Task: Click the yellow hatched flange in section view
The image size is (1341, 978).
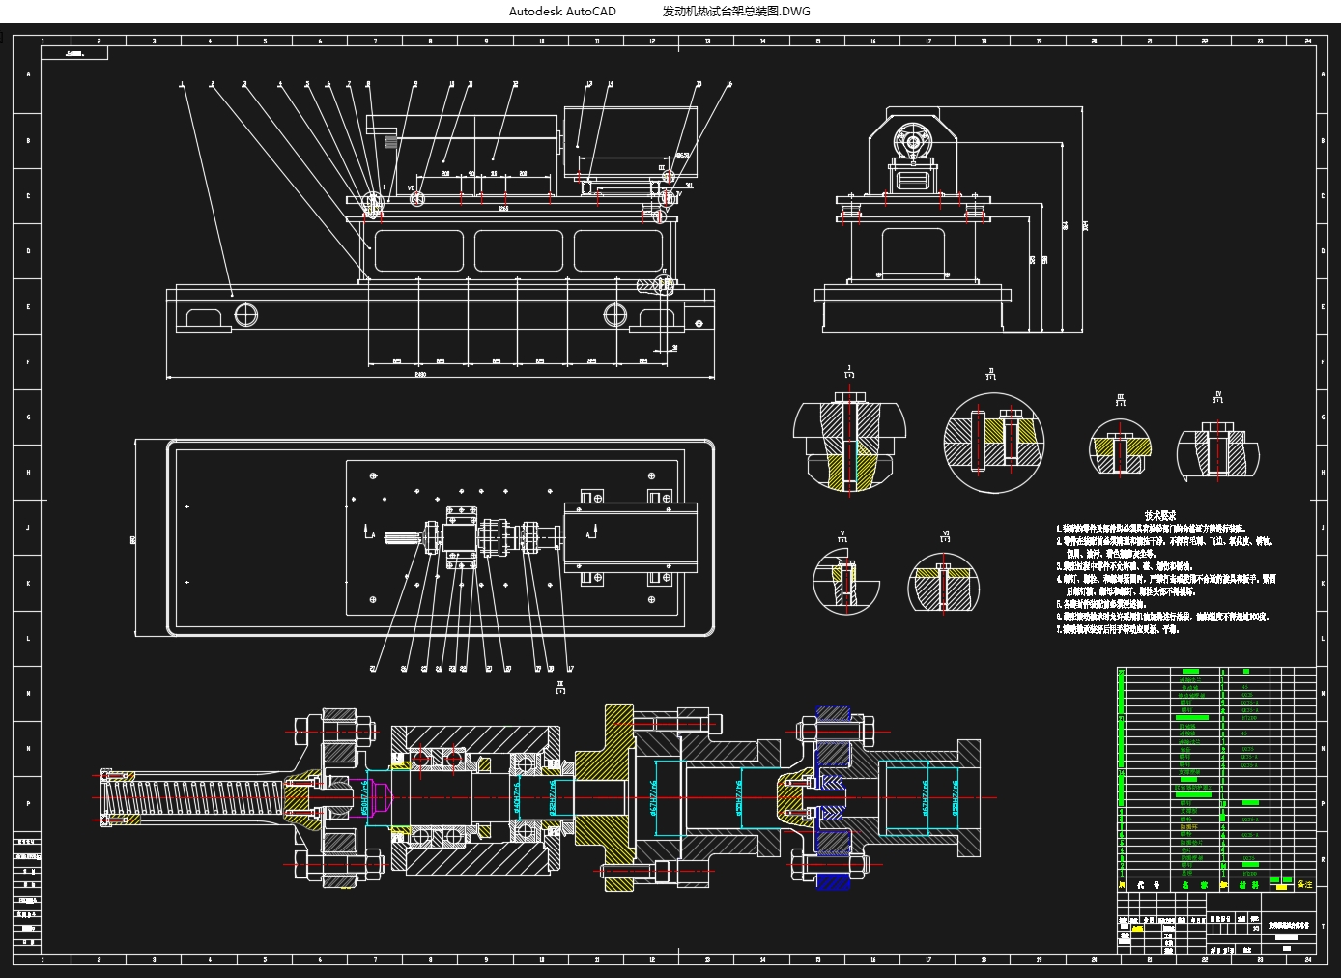Action: click(x=605, y=797)
